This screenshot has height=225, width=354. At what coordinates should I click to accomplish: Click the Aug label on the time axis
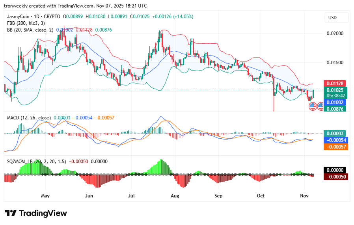(175, 195)
